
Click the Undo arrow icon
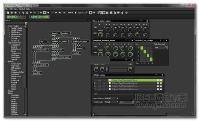(31, 13)
